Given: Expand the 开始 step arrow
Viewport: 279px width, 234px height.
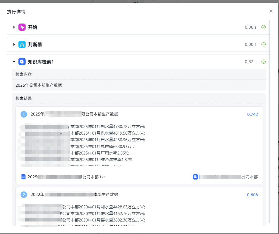Looking at the screenshot, I should point(14,27).
